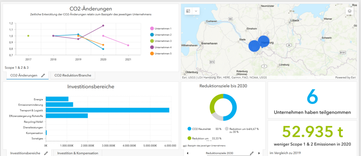Click the pink 2021 data point
Image resolution: width=361 pixels, height=156 pixels.
(x=128, y=45)
